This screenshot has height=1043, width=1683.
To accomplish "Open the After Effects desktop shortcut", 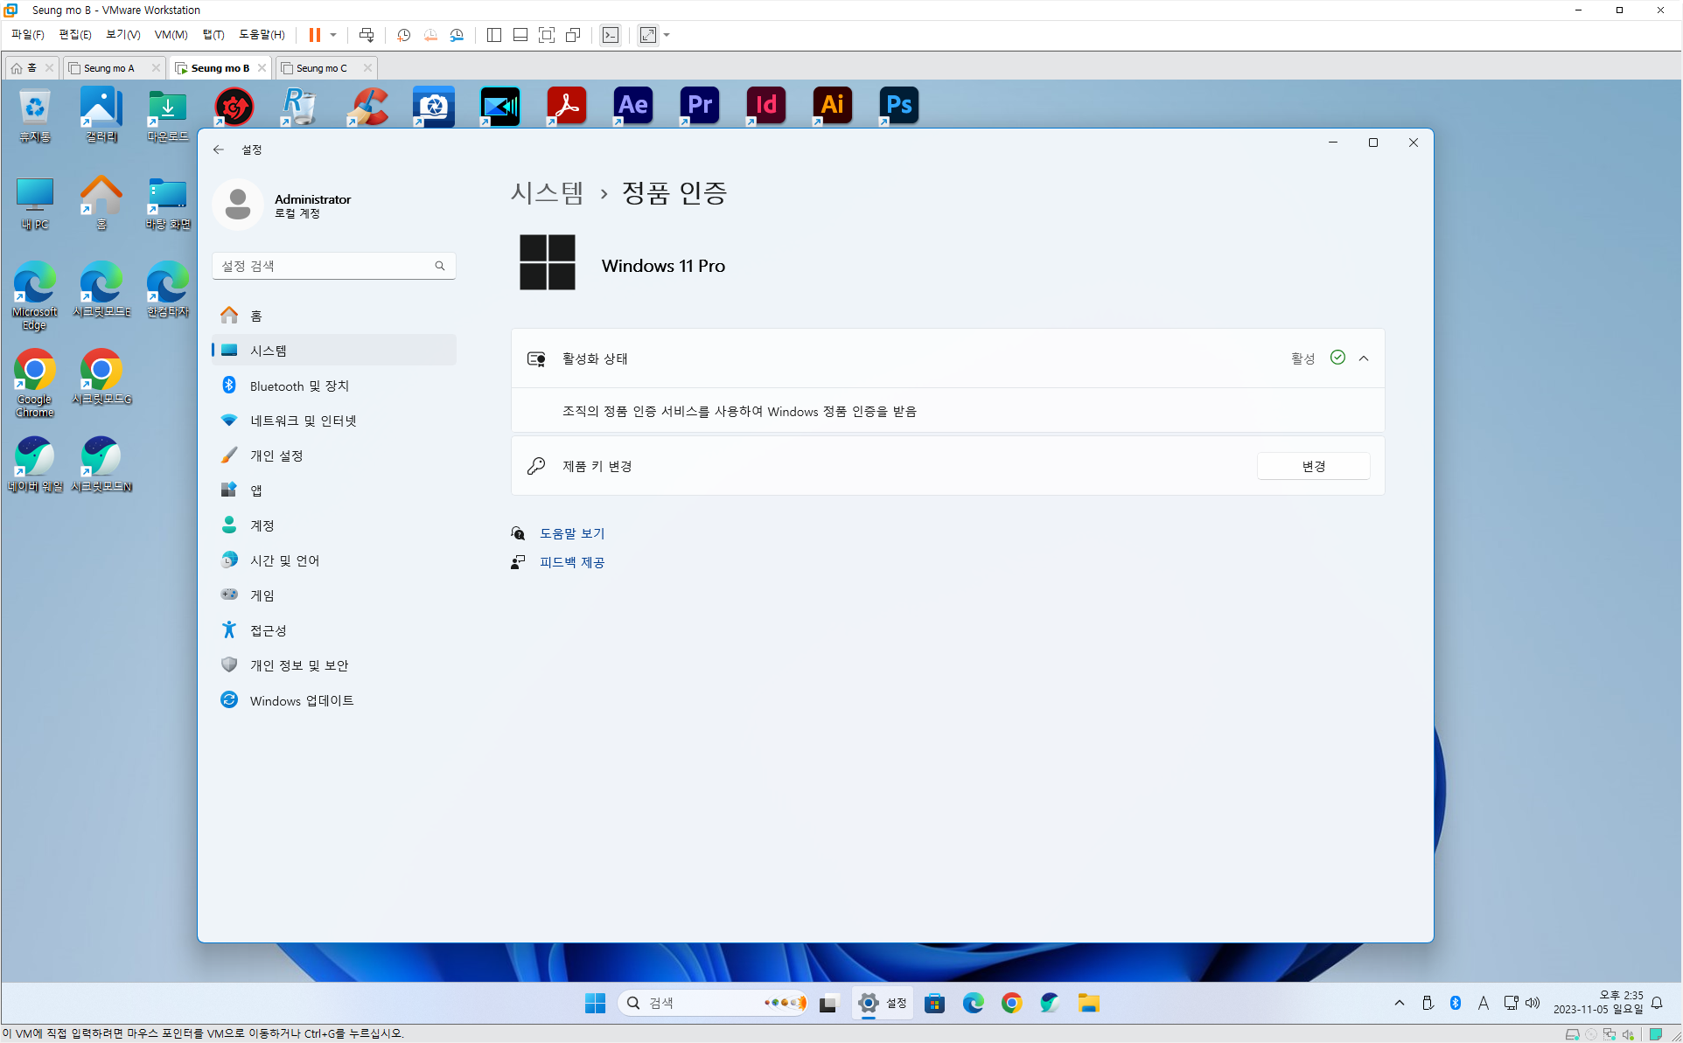I will pos(633,106).
